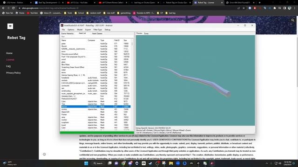Click the info icon at page bottom-left
This screenshot has height=167, width=298.
click(44, 154)
